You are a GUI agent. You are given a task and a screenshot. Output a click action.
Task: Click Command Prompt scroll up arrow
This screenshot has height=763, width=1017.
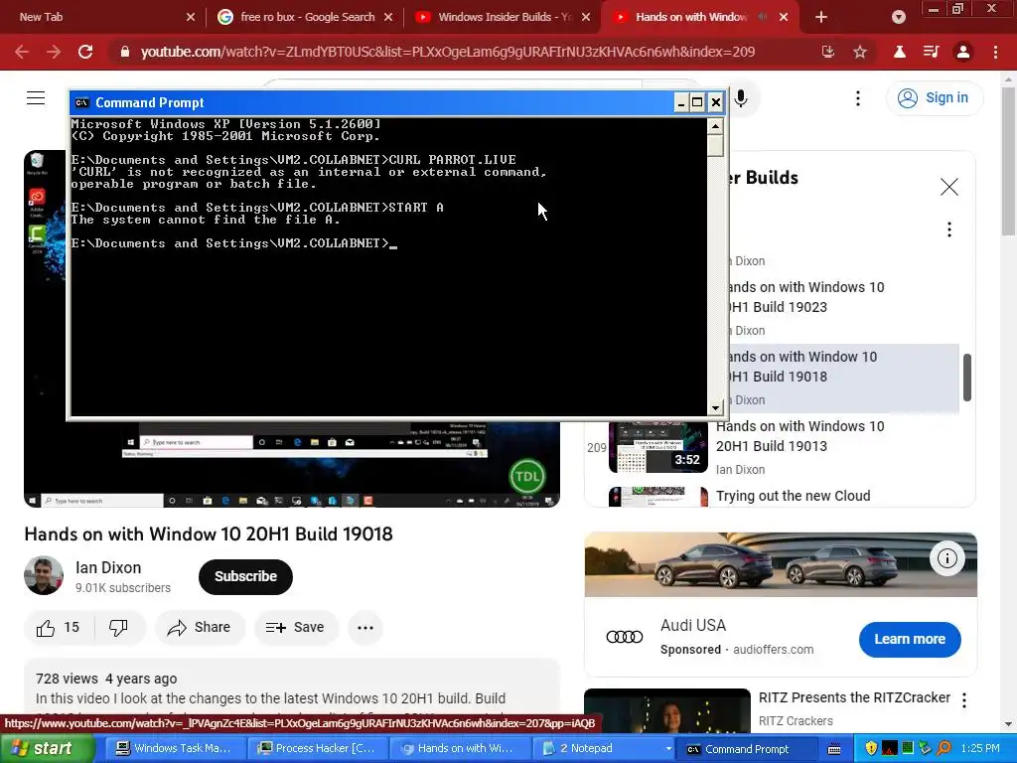(715, 126)
